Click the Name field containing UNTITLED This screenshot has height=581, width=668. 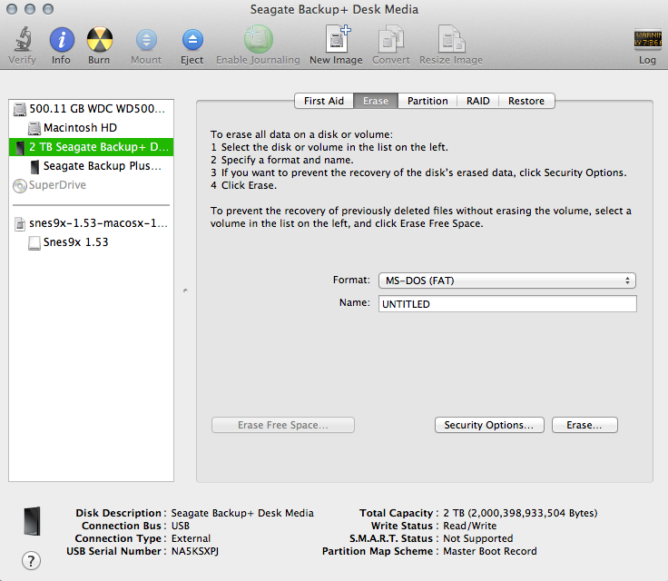click(507, 304)
